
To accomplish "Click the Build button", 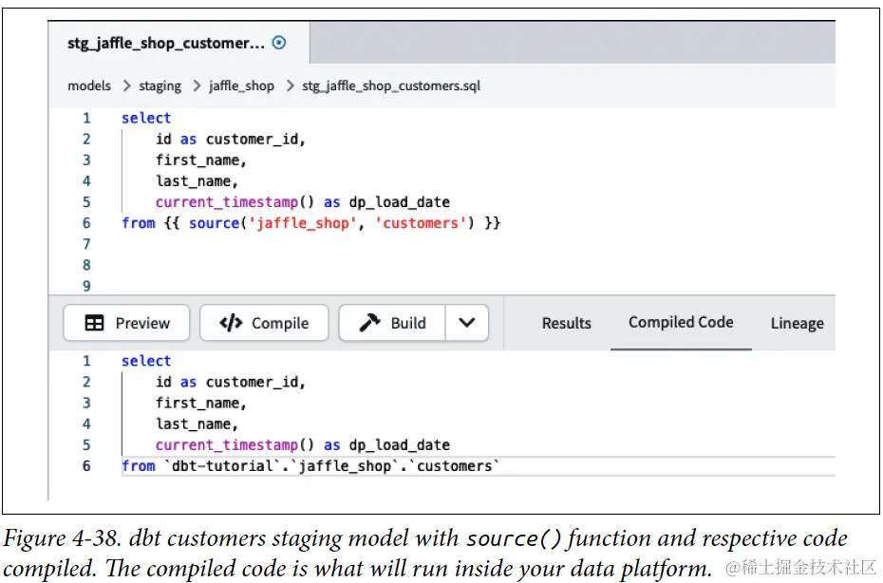I will click(x=392, y=323).
